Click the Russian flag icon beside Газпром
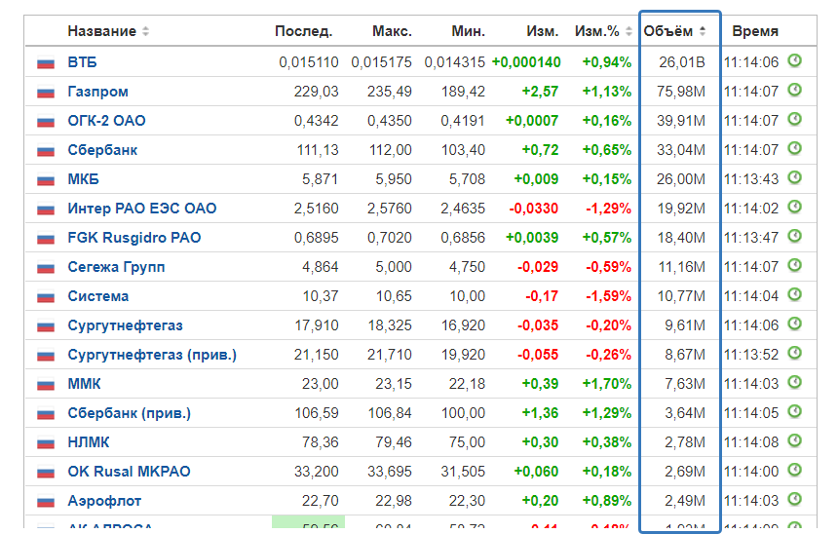This screenshot has width=838, height=534. [x=46, y=93]
